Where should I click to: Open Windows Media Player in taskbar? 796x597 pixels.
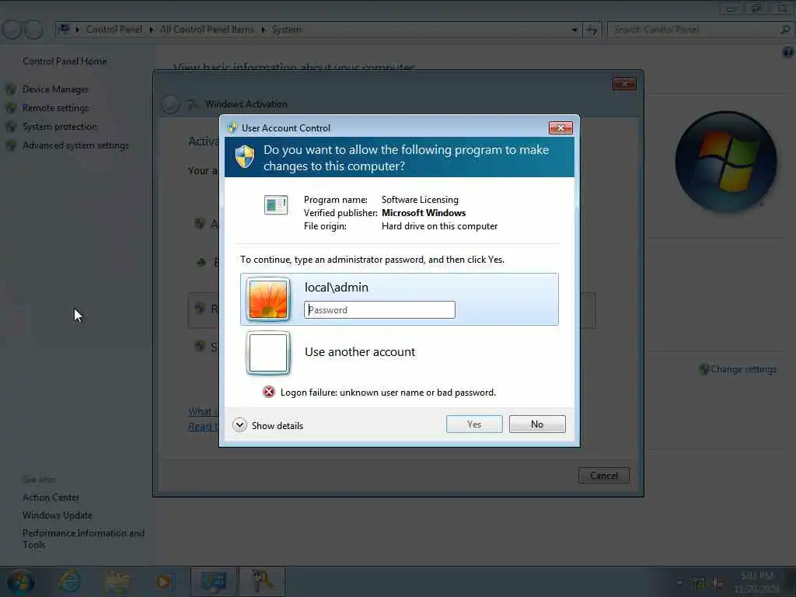164,581
